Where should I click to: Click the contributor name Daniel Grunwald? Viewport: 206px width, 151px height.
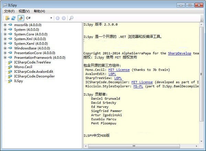point(105,98)
